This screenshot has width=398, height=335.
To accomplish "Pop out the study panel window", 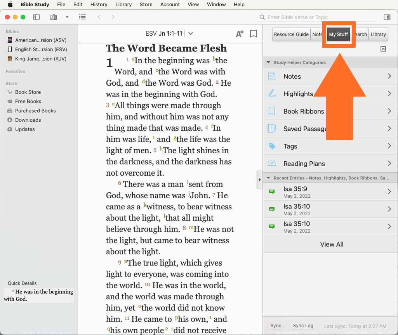I will coord(383,49).
